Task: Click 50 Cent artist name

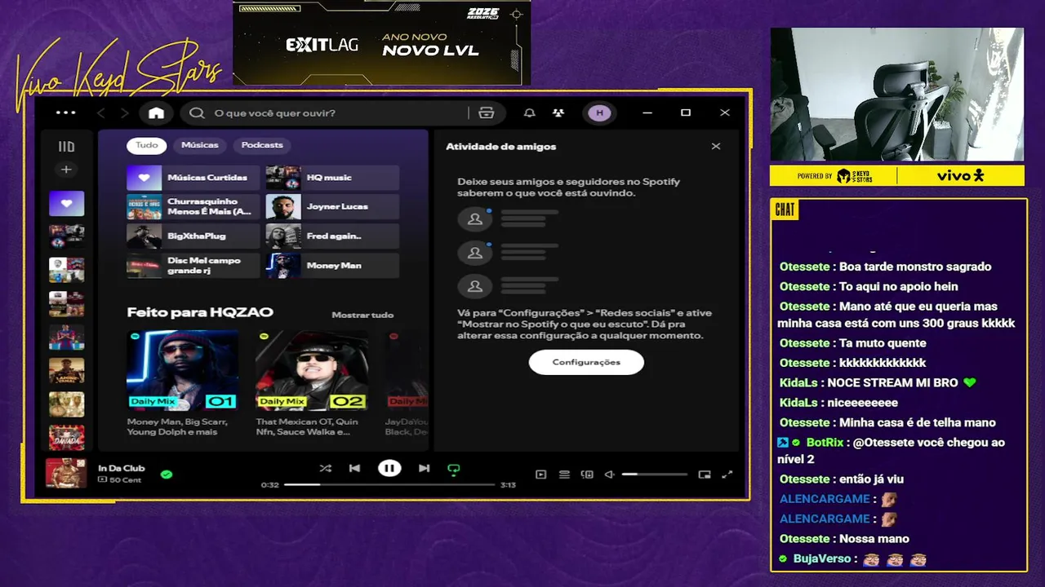Action: pos(125,480)
